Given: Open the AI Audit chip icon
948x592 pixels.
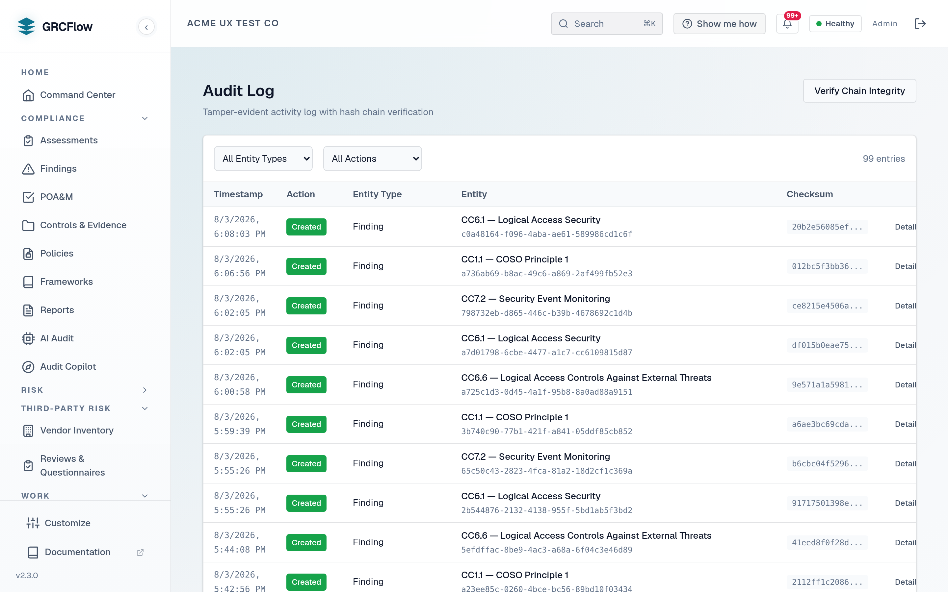Looking at the screenshot, I should click(28, 338).
